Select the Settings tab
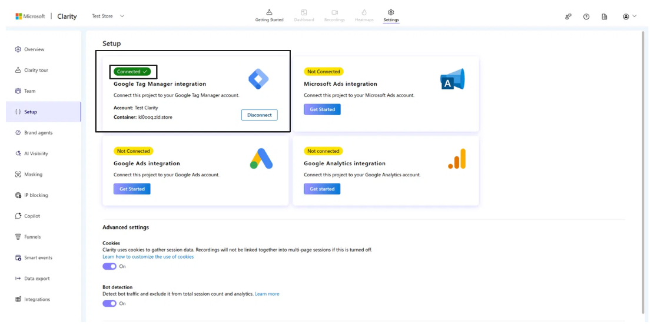Viewport: 654px width, 328px height. click(x=391, y=16)
